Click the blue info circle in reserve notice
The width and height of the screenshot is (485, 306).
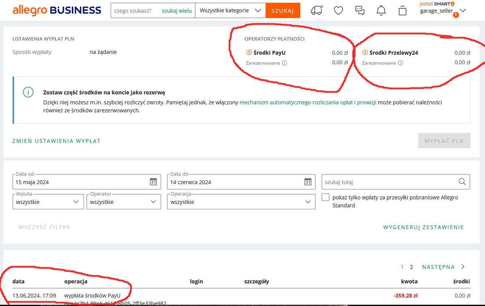[28, 92]
